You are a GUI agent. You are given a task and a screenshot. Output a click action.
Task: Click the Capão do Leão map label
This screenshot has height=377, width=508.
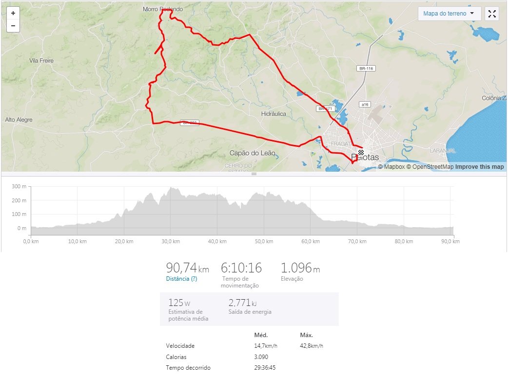253,153
